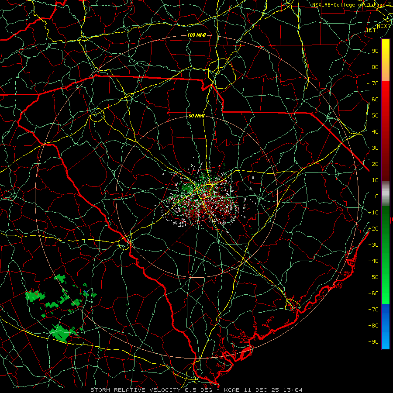Viewport: 393px width, 393px height.
Task: Click the '0' value on velocity scale
Action: (x=377, y=196)
